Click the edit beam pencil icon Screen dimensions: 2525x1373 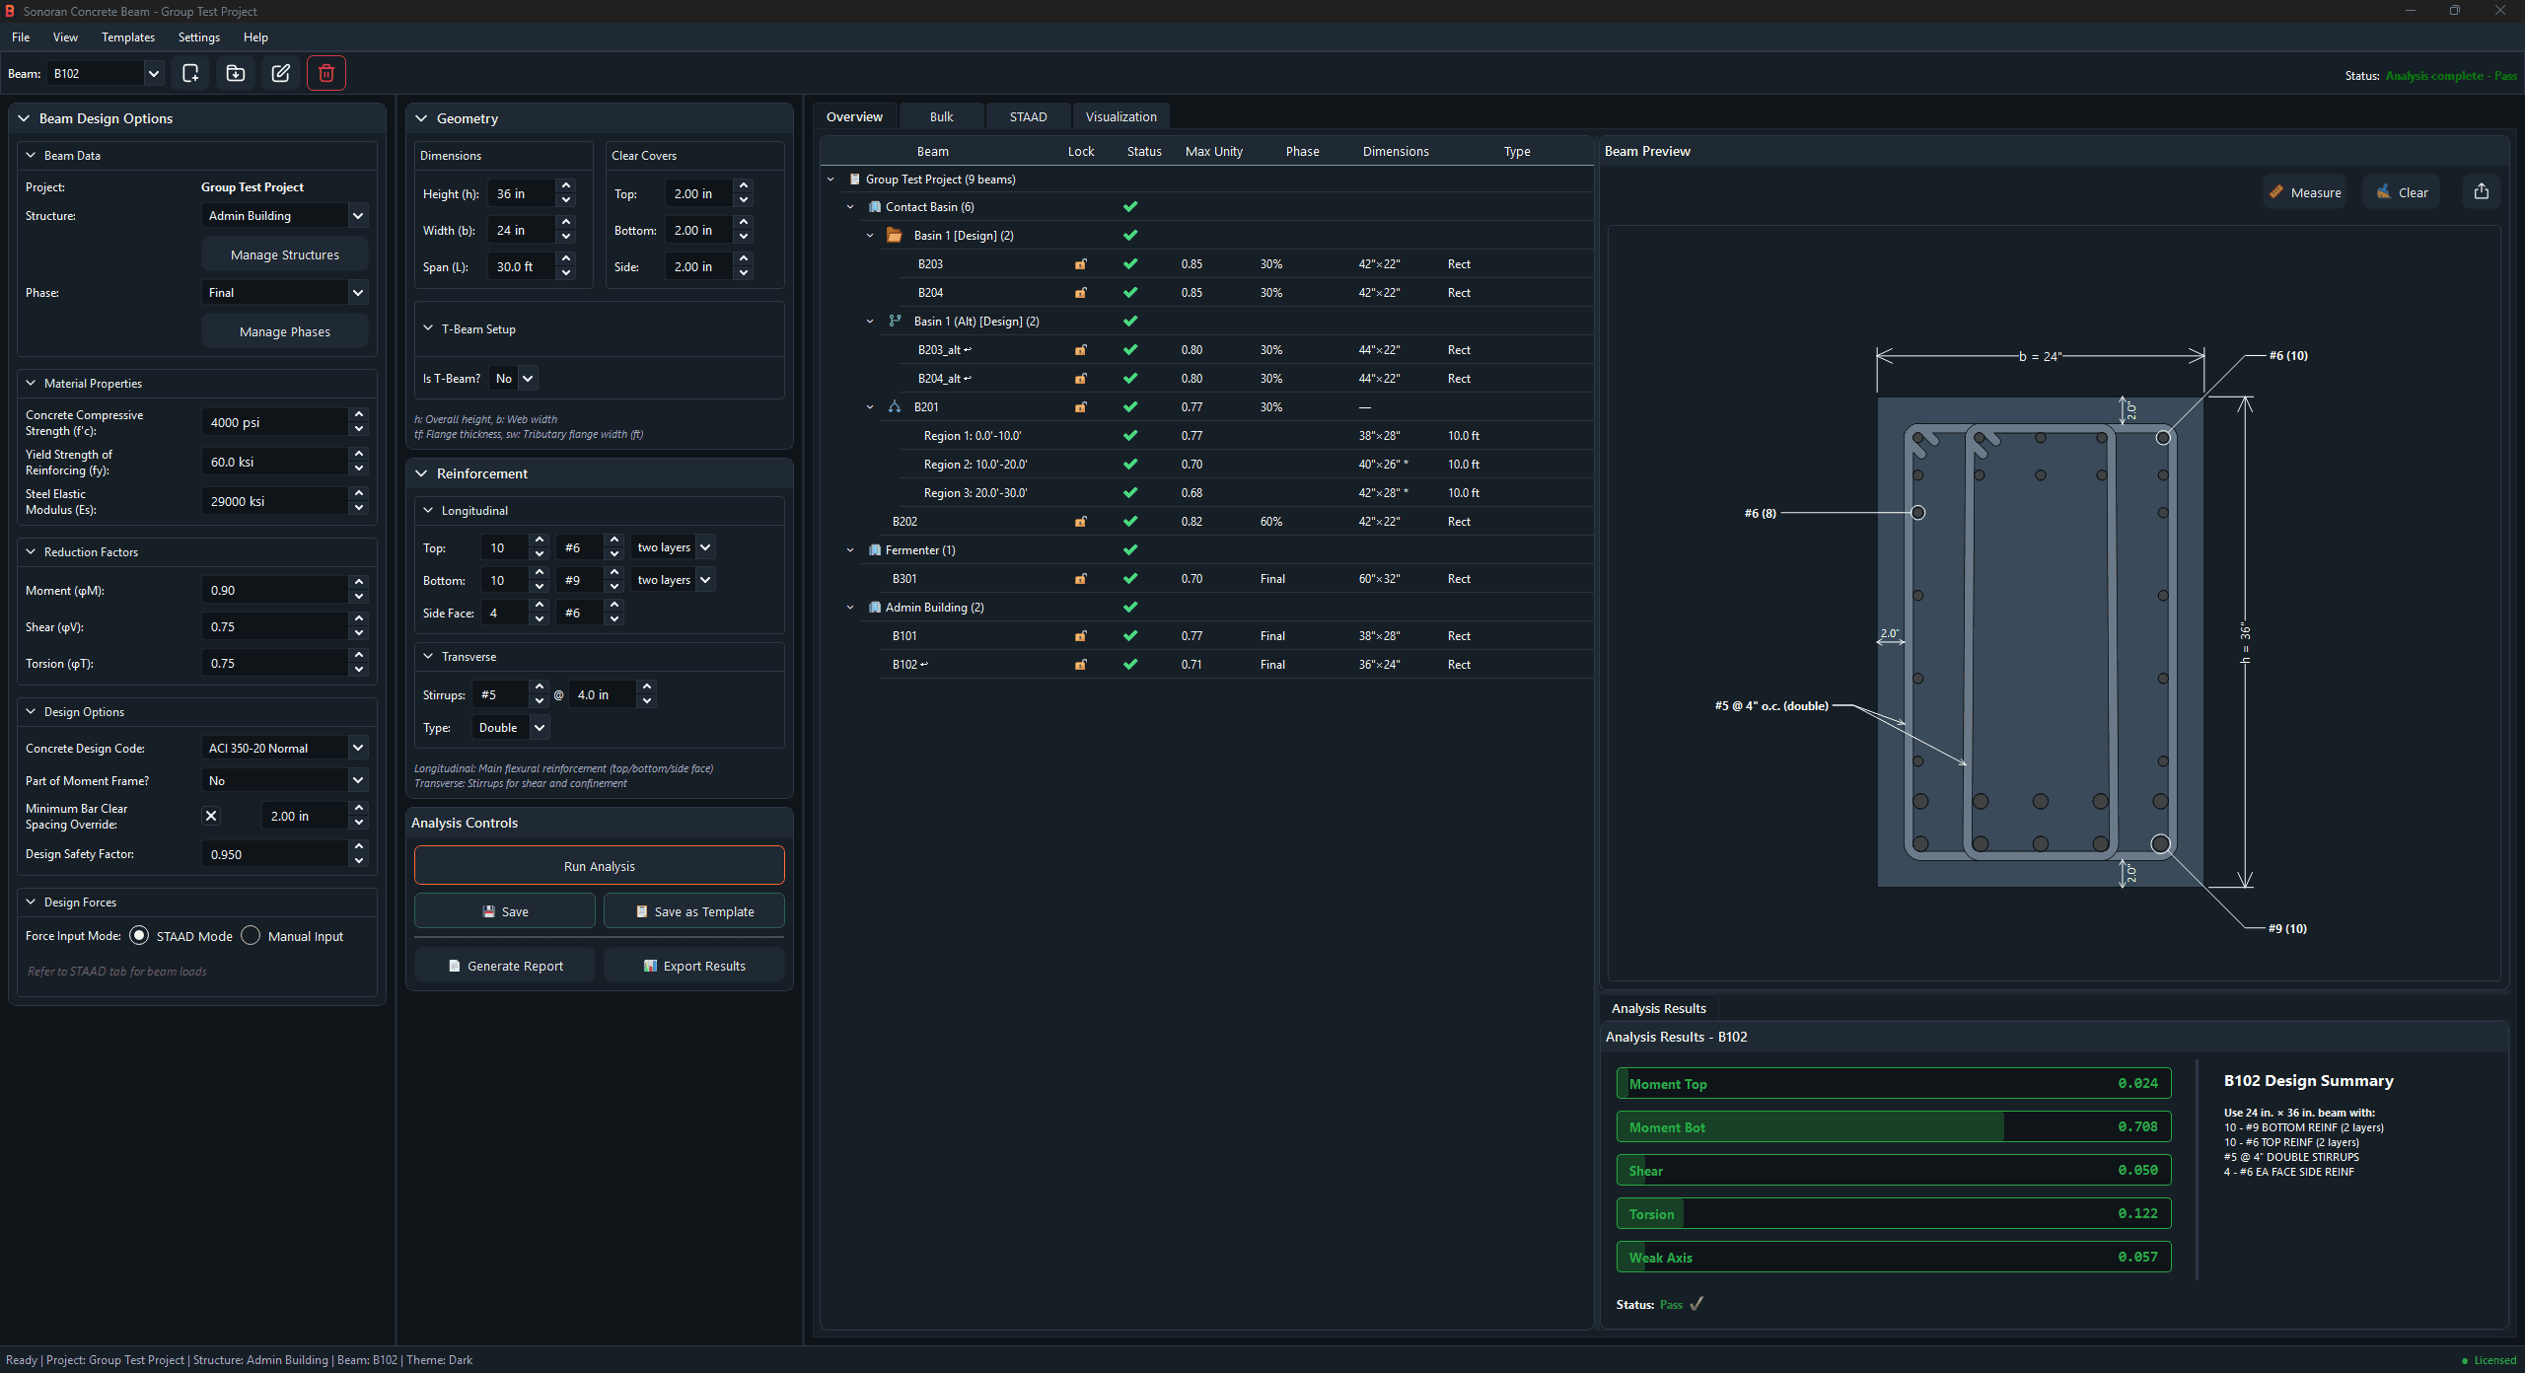281,73
